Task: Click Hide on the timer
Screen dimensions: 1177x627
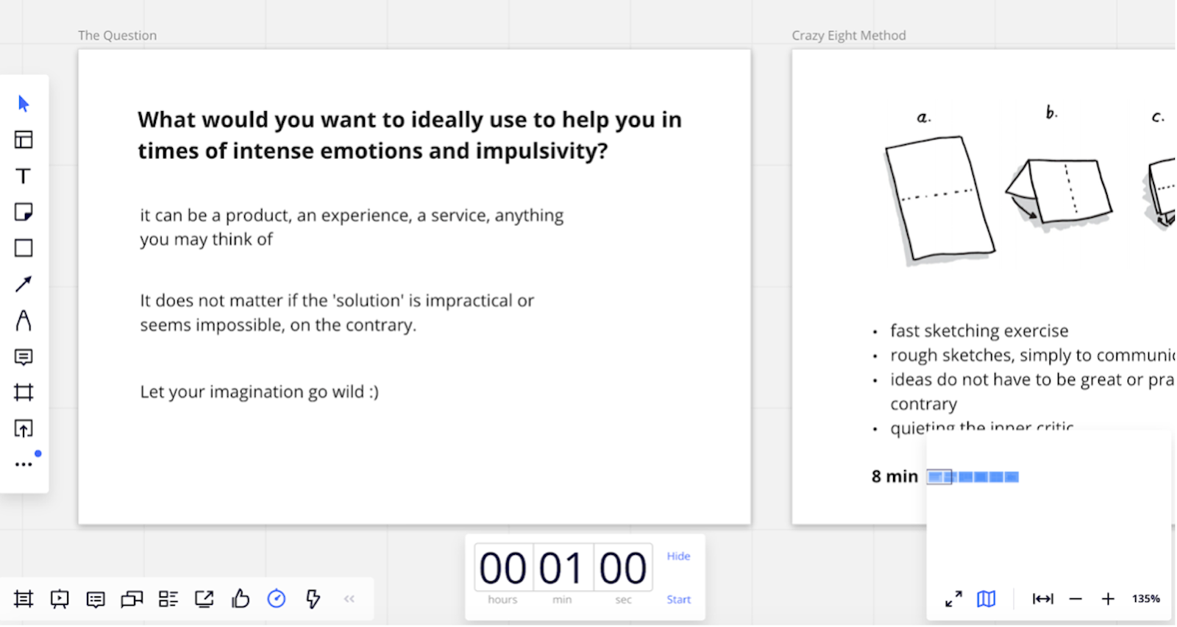Action: click(x=678, y=556)
